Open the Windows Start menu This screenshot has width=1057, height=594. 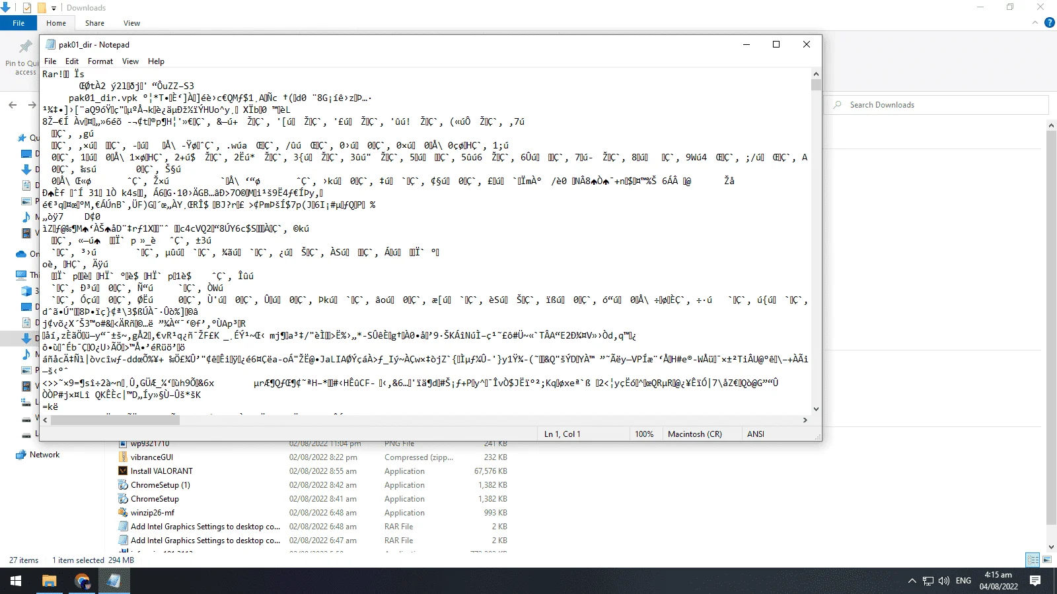16,581
